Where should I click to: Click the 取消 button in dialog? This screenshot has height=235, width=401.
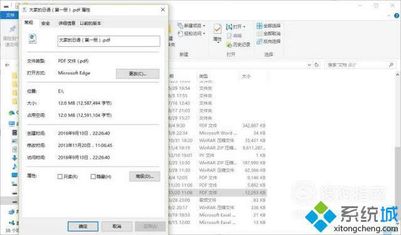point(117,226)
